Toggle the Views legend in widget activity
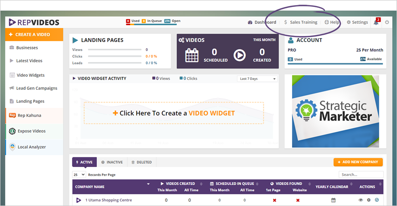The height and width of the screenshot is (206, 397). click(x=161, y=79)
